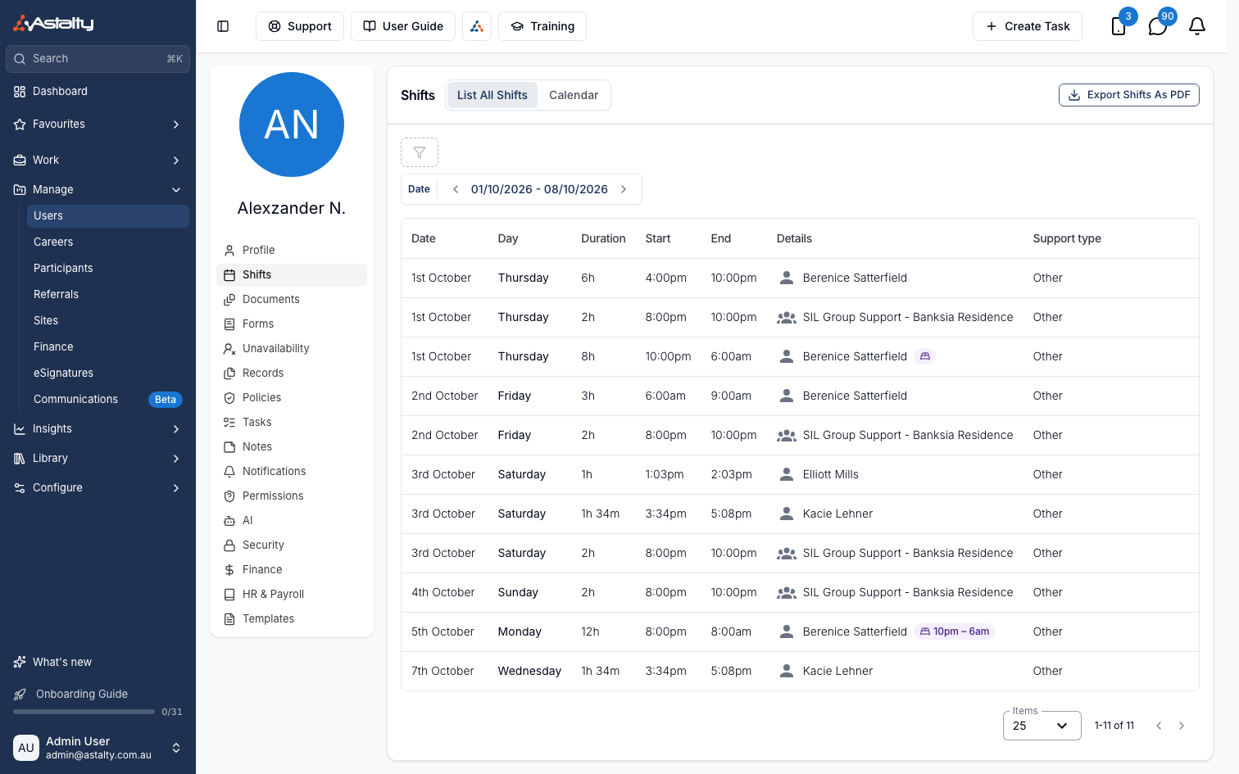Click Export Shifts As PDF button

[1129, 95]
